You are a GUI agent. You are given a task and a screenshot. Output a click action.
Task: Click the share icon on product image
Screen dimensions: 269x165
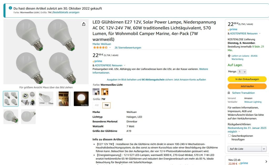point(84,24)
